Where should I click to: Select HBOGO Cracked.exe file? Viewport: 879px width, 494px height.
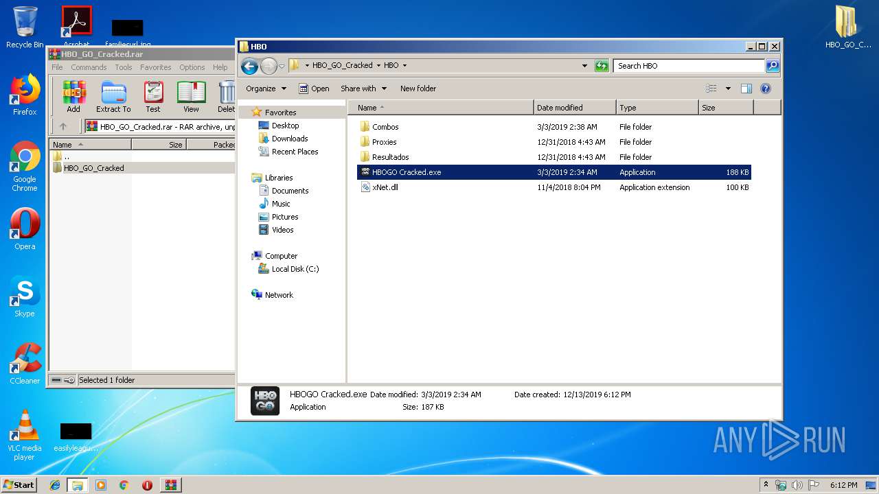tap(554, 172)
